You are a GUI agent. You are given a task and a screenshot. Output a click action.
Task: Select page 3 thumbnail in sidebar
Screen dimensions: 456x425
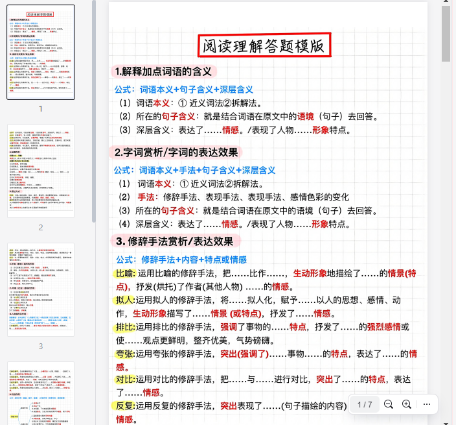pyautogui.click(x=41, y=290)
